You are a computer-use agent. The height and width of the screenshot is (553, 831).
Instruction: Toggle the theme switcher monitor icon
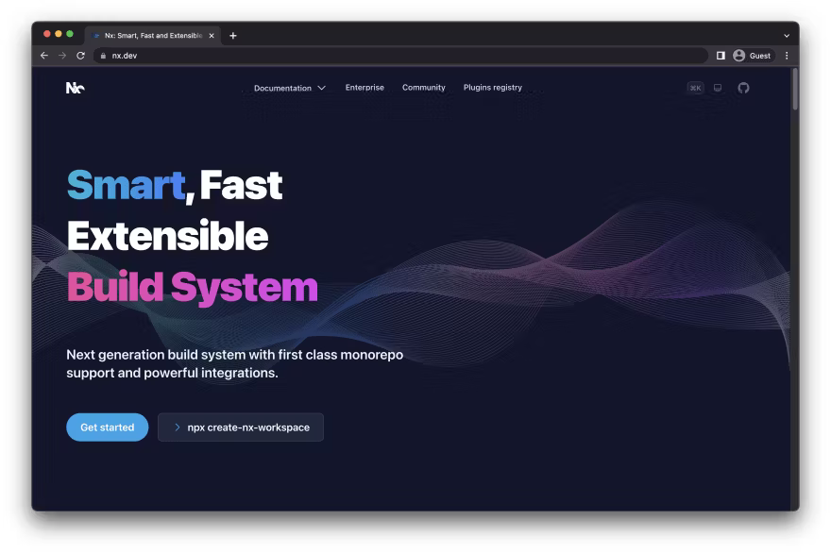[x=718, y=88]
